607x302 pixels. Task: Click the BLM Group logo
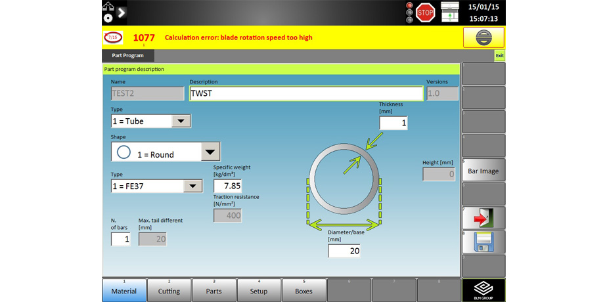coord(483,290)
